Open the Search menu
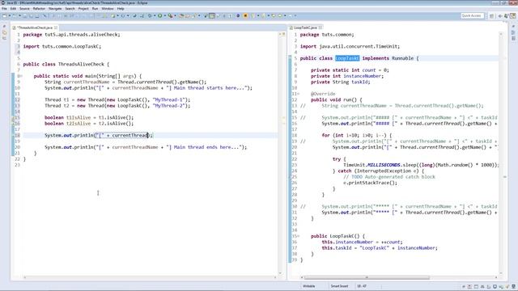This screenshot has width=518, height=291. tap(70, 9)
